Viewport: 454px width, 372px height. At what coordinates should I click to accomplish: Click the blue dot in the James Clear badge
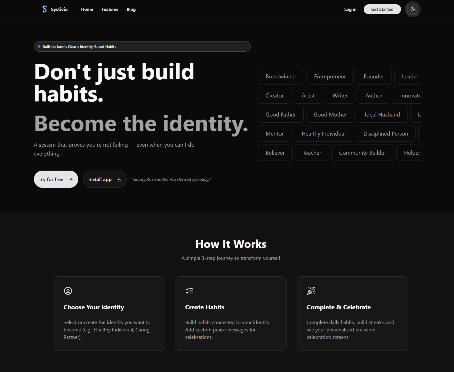(x=39, y=46)
